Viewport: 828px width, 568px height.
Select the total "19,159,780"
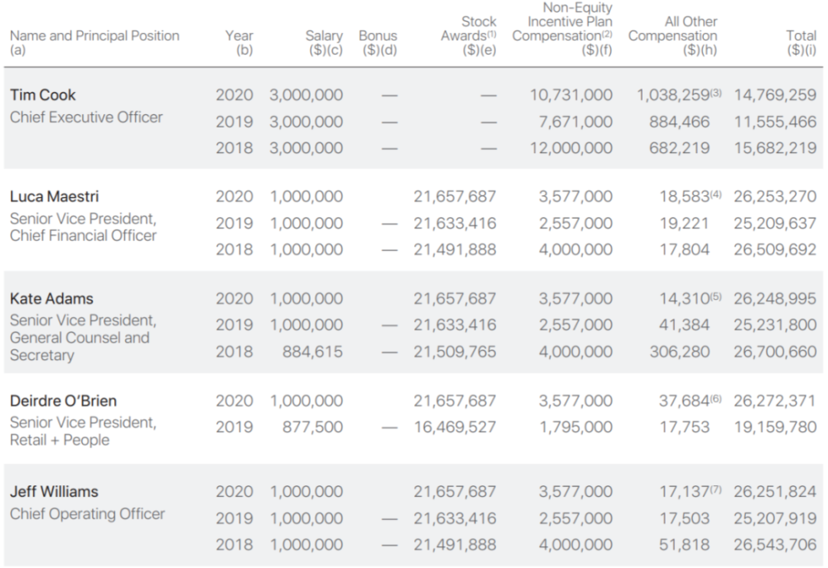(775, 427)
